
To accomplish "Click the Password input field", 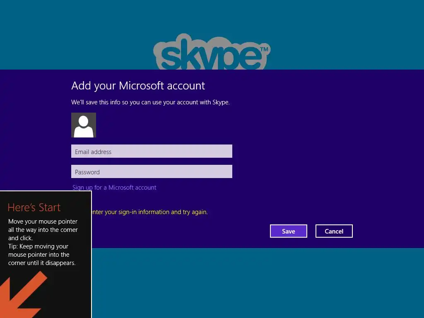I will point(152,171).
